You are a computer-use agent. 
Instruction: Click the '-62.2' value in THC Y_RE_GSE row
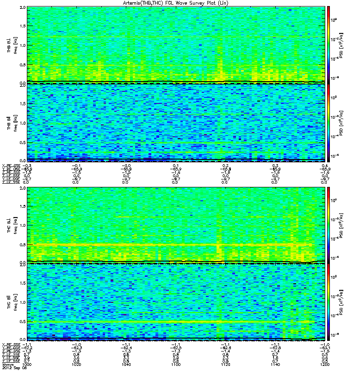coord(26,348)
